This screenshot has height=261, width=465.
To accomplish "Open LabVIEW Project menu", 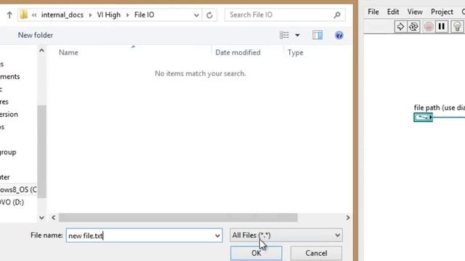I will (442, 12).
